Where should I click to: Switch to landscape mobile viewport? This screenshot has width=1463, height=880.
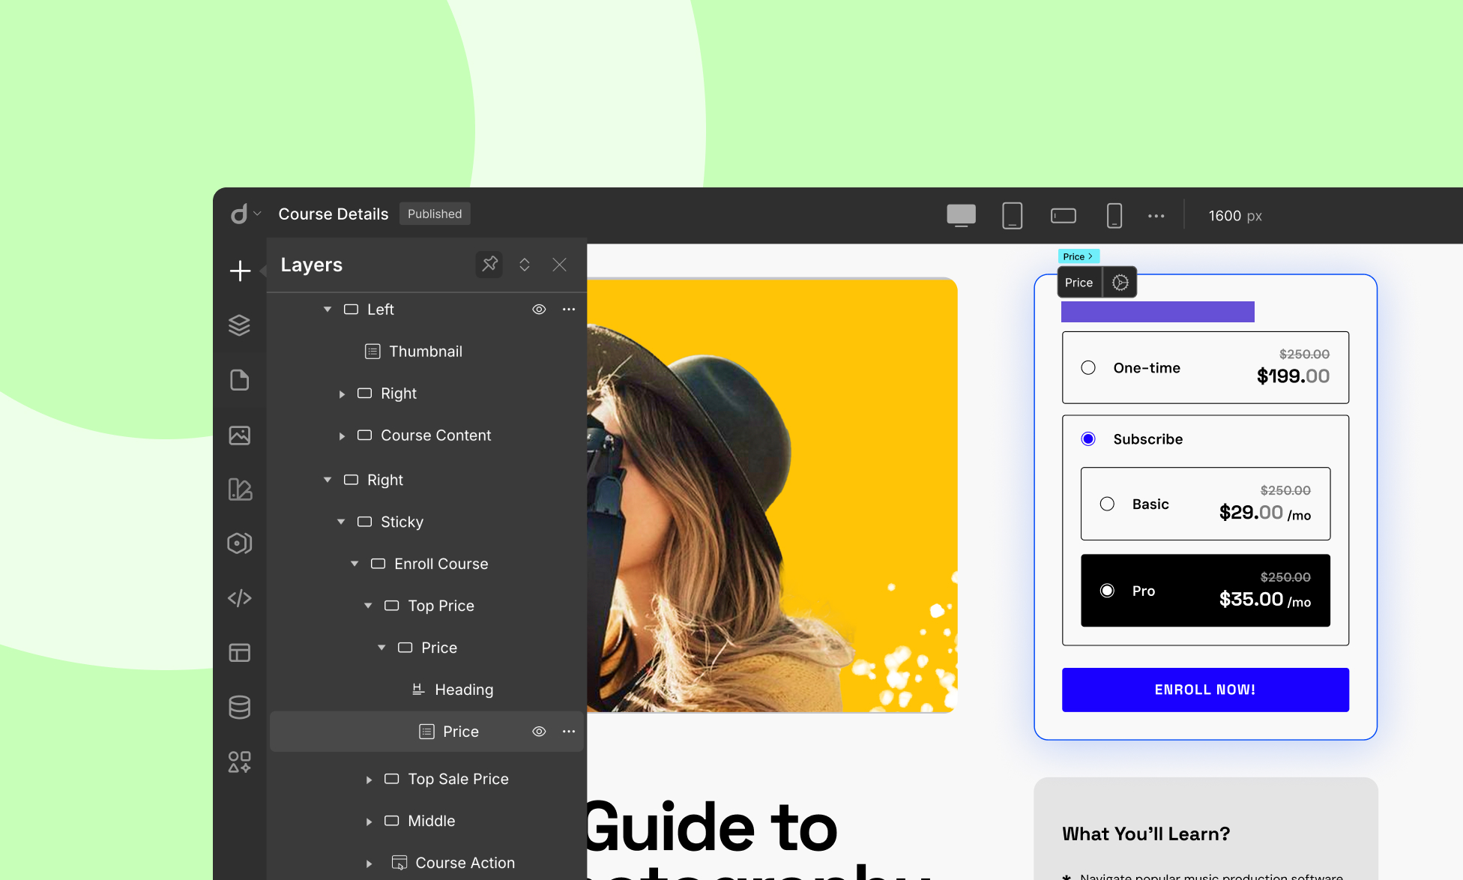[1064, 216]
